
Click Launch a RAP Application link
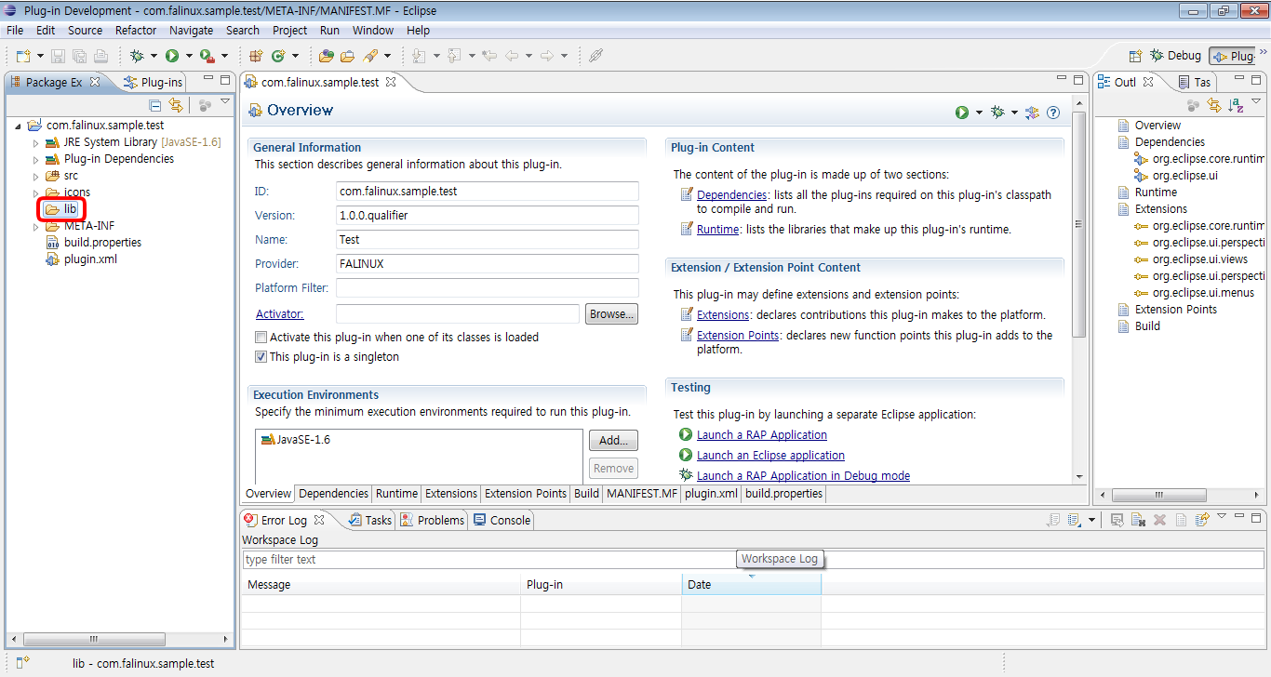click(x=761, y=435)
